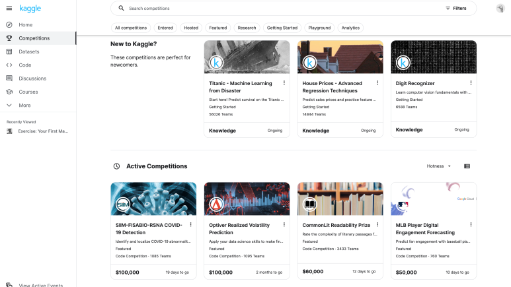Image resolution: width=511 pixels, height=287 pixels.
Task: Click the Active Competitions clock icon
Action: (116, 166)
